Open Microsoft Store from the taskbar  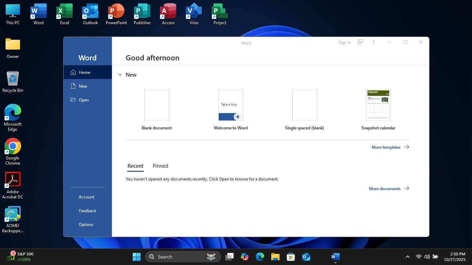point(291,257)
